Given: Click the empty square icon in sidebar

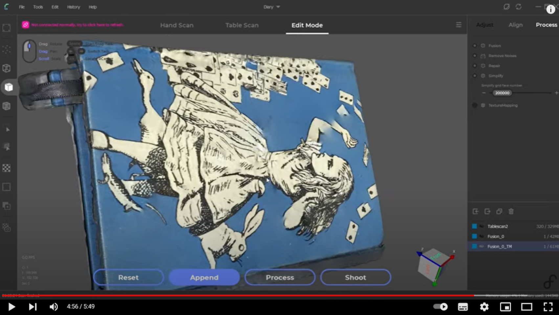Looking at the screenshot, I should [7, 187].
